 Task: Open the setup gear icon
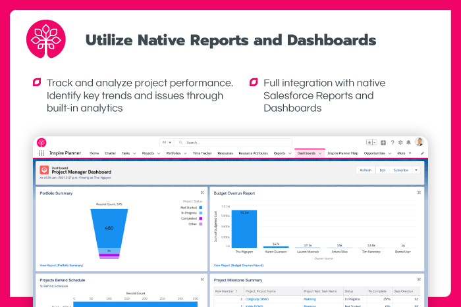coord(400,143)
